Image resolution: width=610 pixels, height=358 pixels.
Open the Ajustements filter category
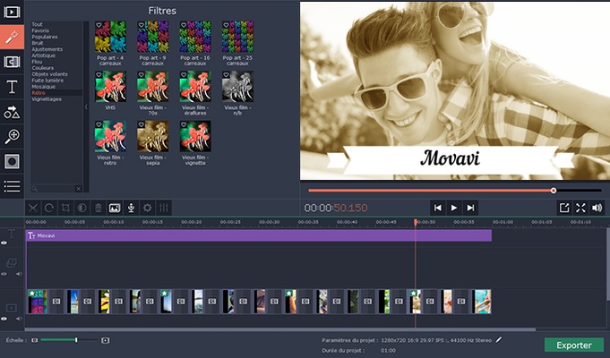[x=47, y=49]
